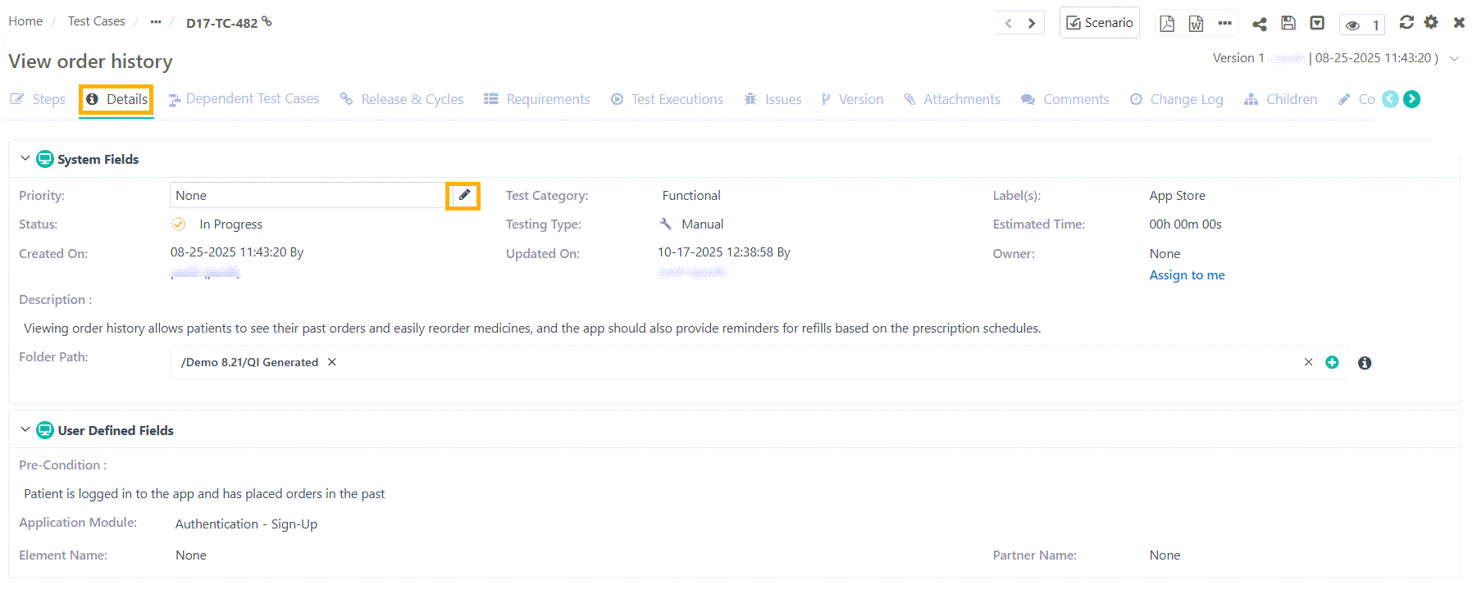
Task: View the Change Log tab
Action: 1176,99
